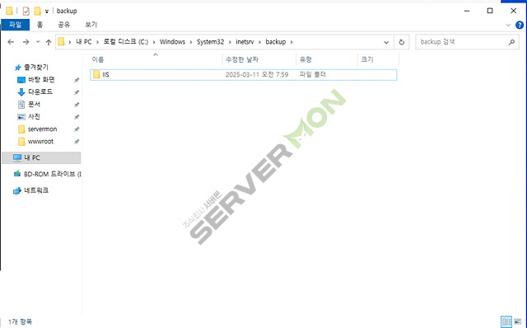Click the 다운로드 blue arrow icon
The height and width of the screenshot is (328, 527).
pyautogui.click(x=21, y=92)
